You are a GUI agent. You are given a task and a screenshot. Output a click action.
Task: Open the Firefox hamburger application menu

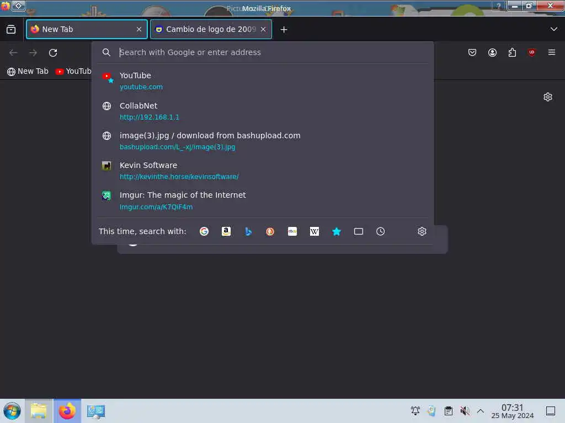coord(551,52)
